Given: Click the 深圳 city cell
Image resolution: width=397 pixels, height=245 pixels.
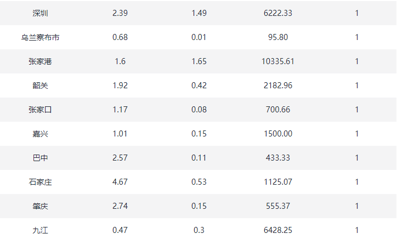Looking at the screenshot, I should point(40,13).
